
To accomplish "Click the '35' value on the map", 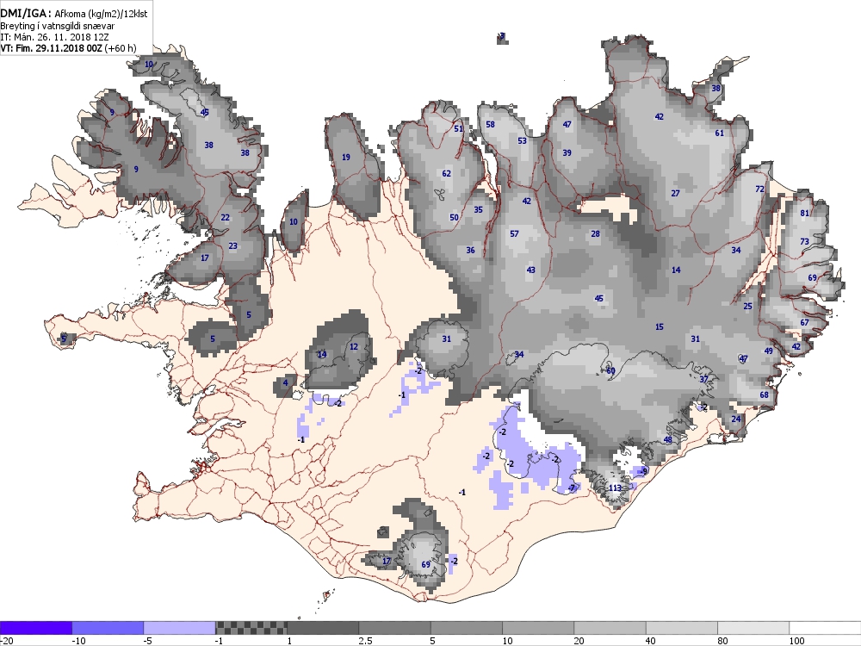I will coord(478,209).
